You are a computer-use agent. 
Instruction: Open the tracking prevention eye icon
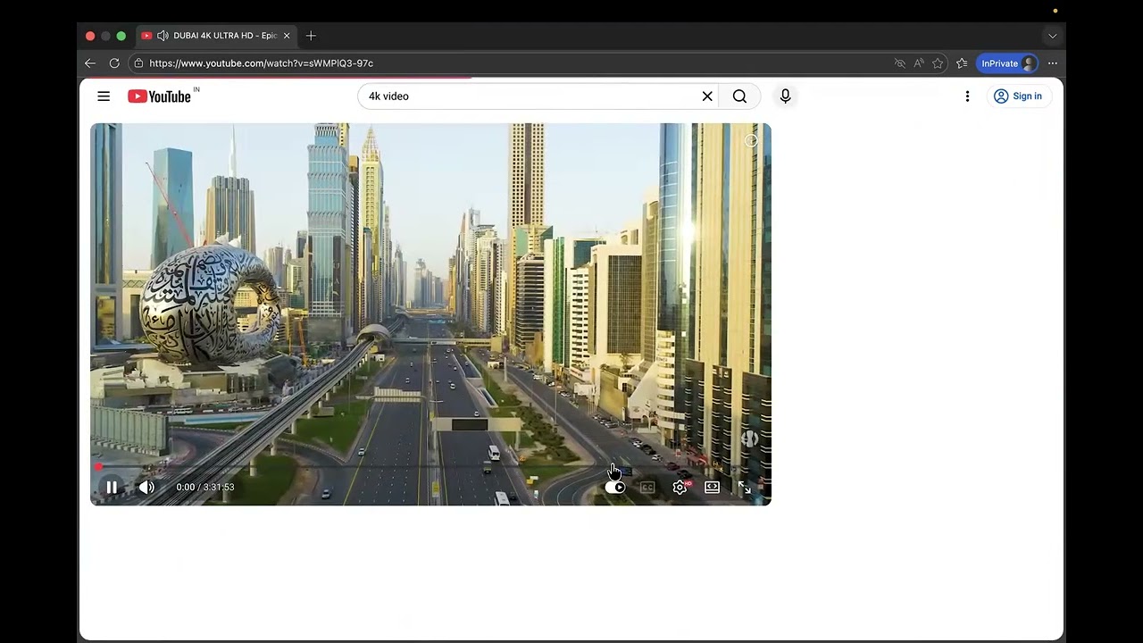point(899,63)
